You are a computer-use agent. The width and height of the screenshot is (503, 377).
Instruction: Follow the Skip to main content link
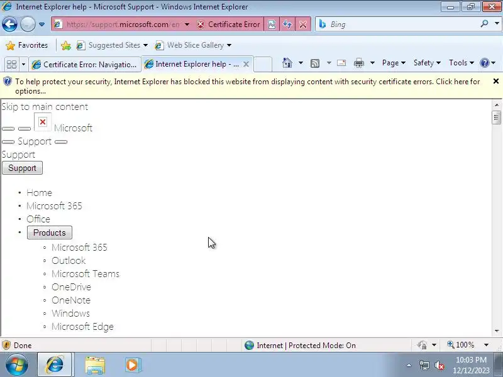[x=45, y=107]
